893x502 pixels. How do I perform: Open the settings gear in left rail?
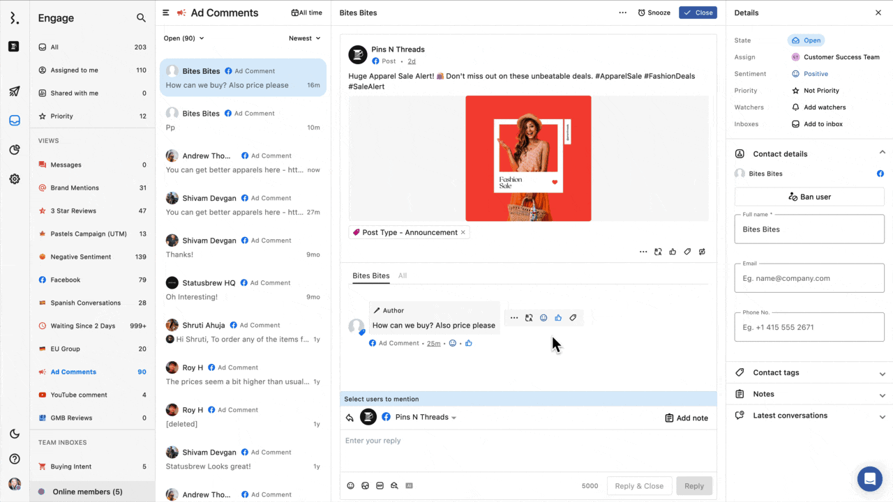15,179
